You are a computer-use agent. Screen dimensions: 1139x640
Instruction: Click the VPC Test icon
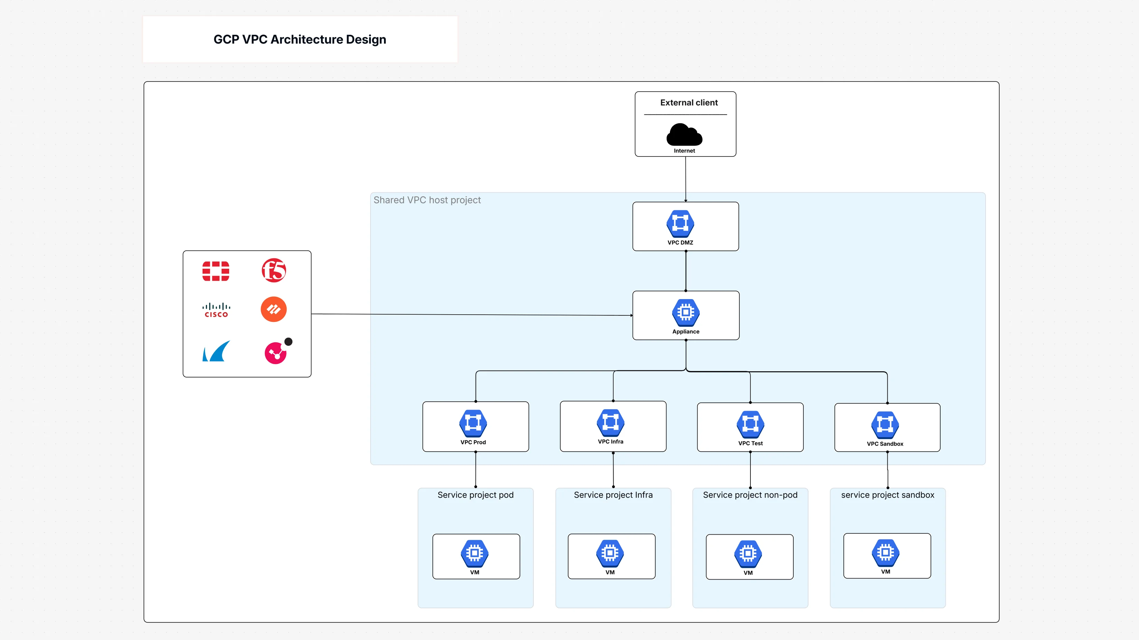point(750,424)
